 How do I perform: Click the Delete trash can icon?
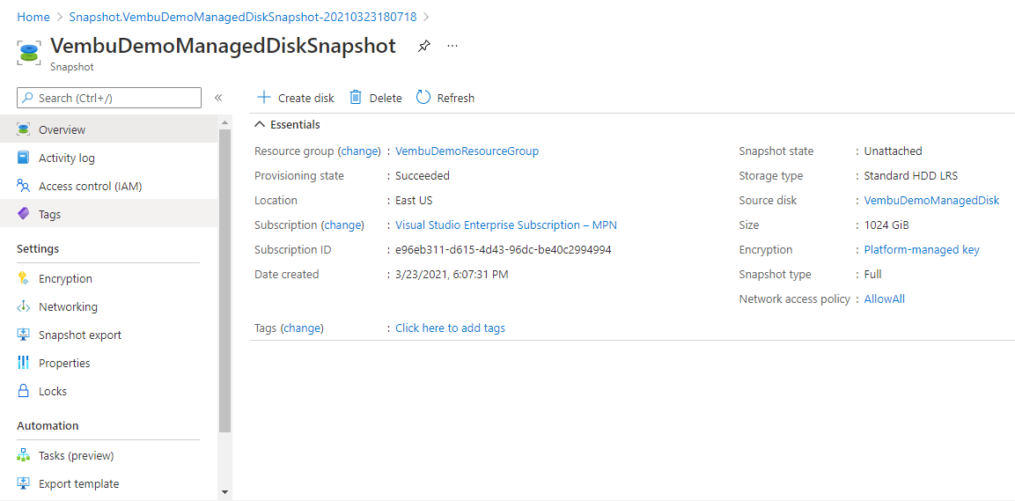[356, 97]
